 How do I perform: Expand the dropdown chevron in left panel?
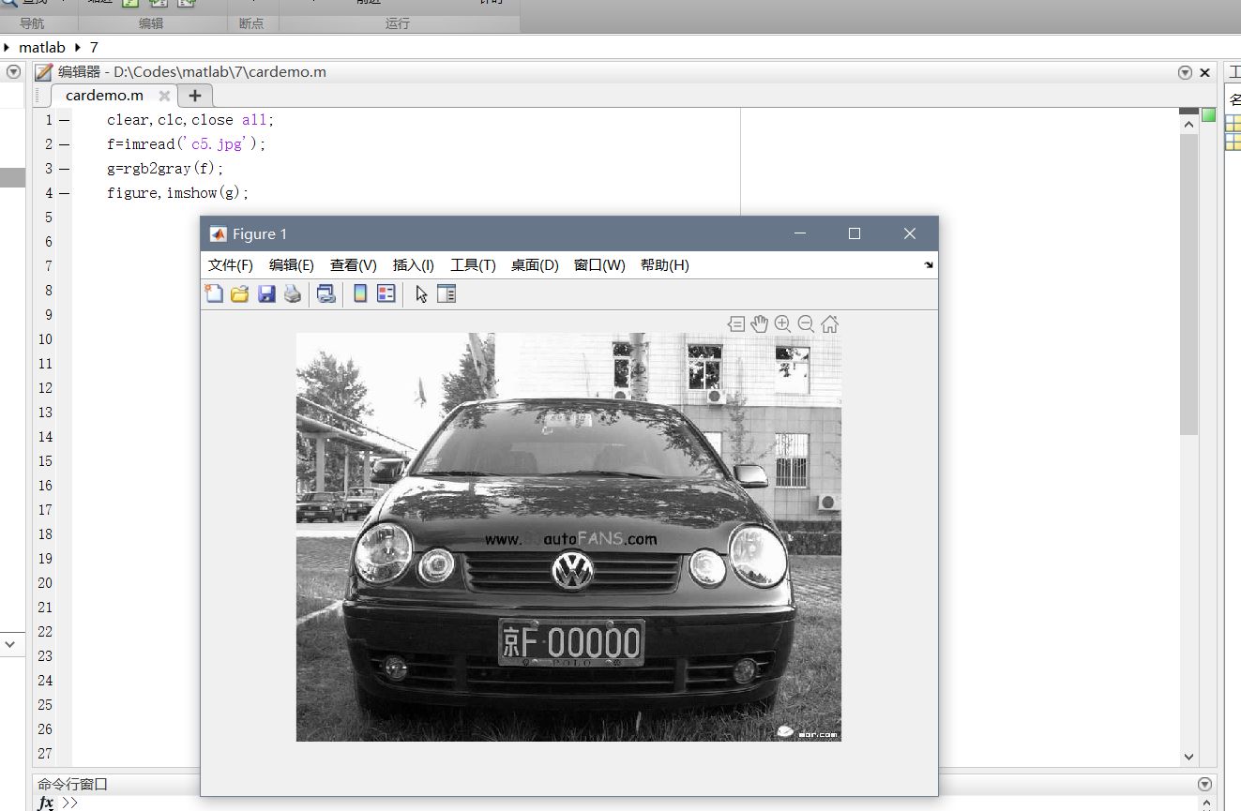tap(10, 644)
